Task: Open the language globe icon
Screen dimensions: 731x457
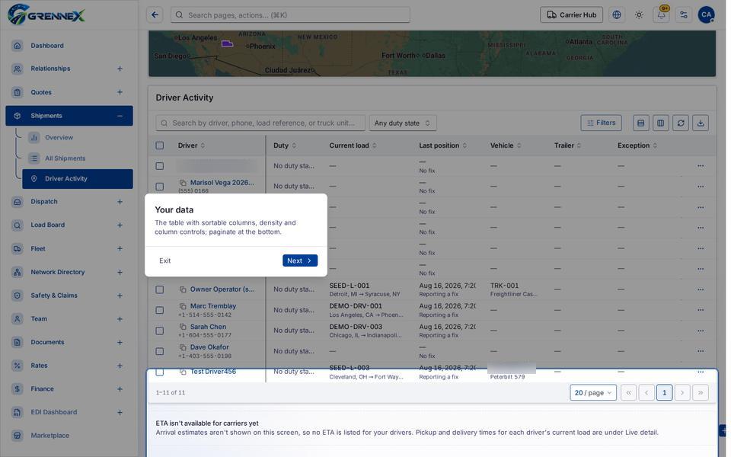Action: [x=616, y=15]
